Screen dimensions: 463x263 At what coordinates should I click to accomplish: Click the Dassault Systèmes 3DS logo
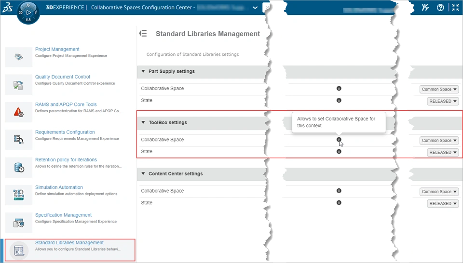click(7, 7)
